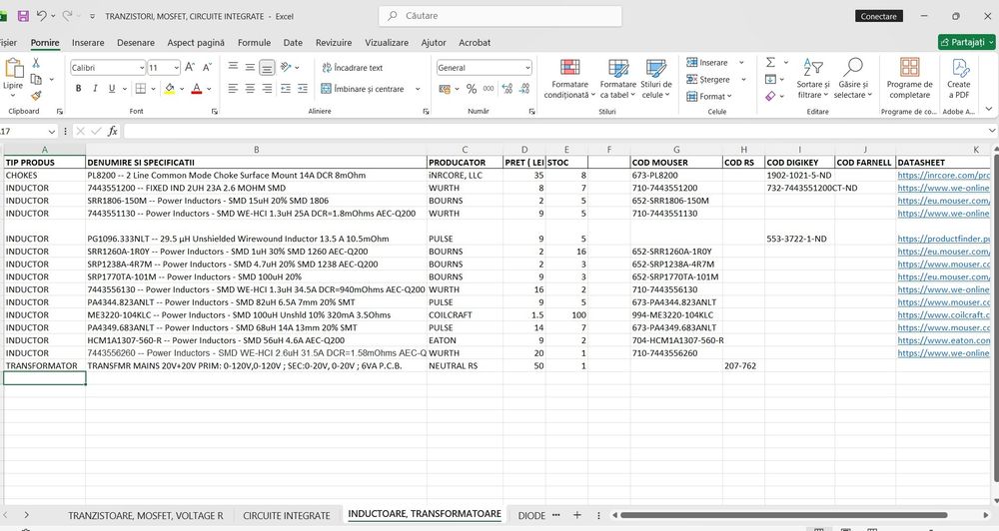The width and height of the screenshot is (999, 531).
Task: Open the Inserare ribbon tab
Action: 88,43
